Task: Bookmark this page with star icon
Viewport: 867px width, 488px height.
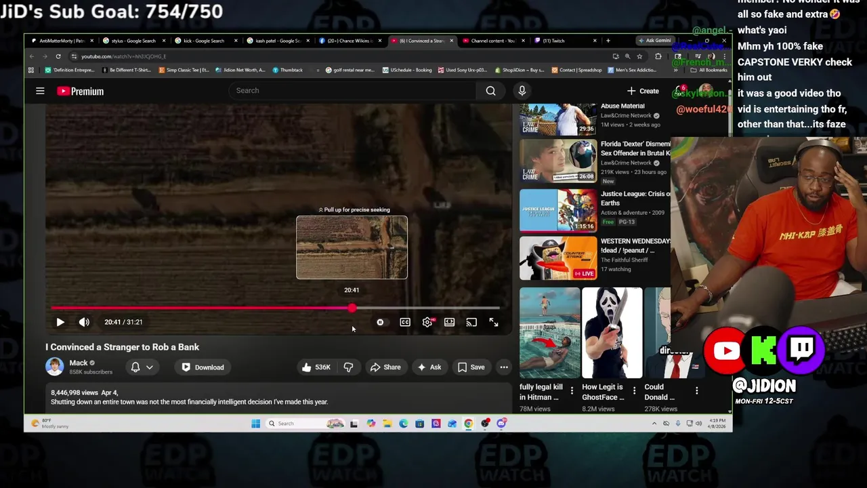Action: coord(639,56)
